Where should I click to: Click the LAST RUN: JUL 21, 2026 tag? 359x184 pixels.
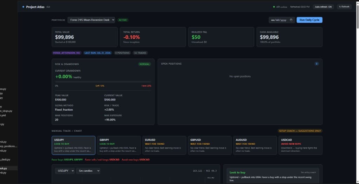pos(97,53)
